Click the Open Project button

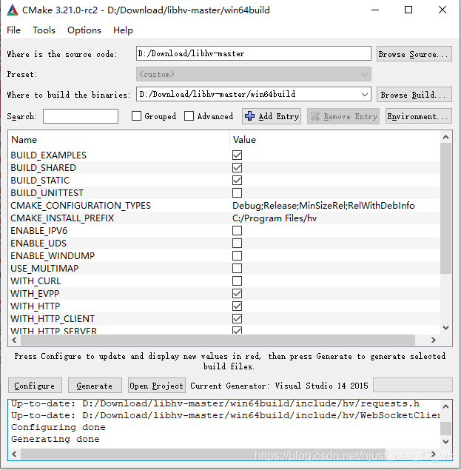156,386
